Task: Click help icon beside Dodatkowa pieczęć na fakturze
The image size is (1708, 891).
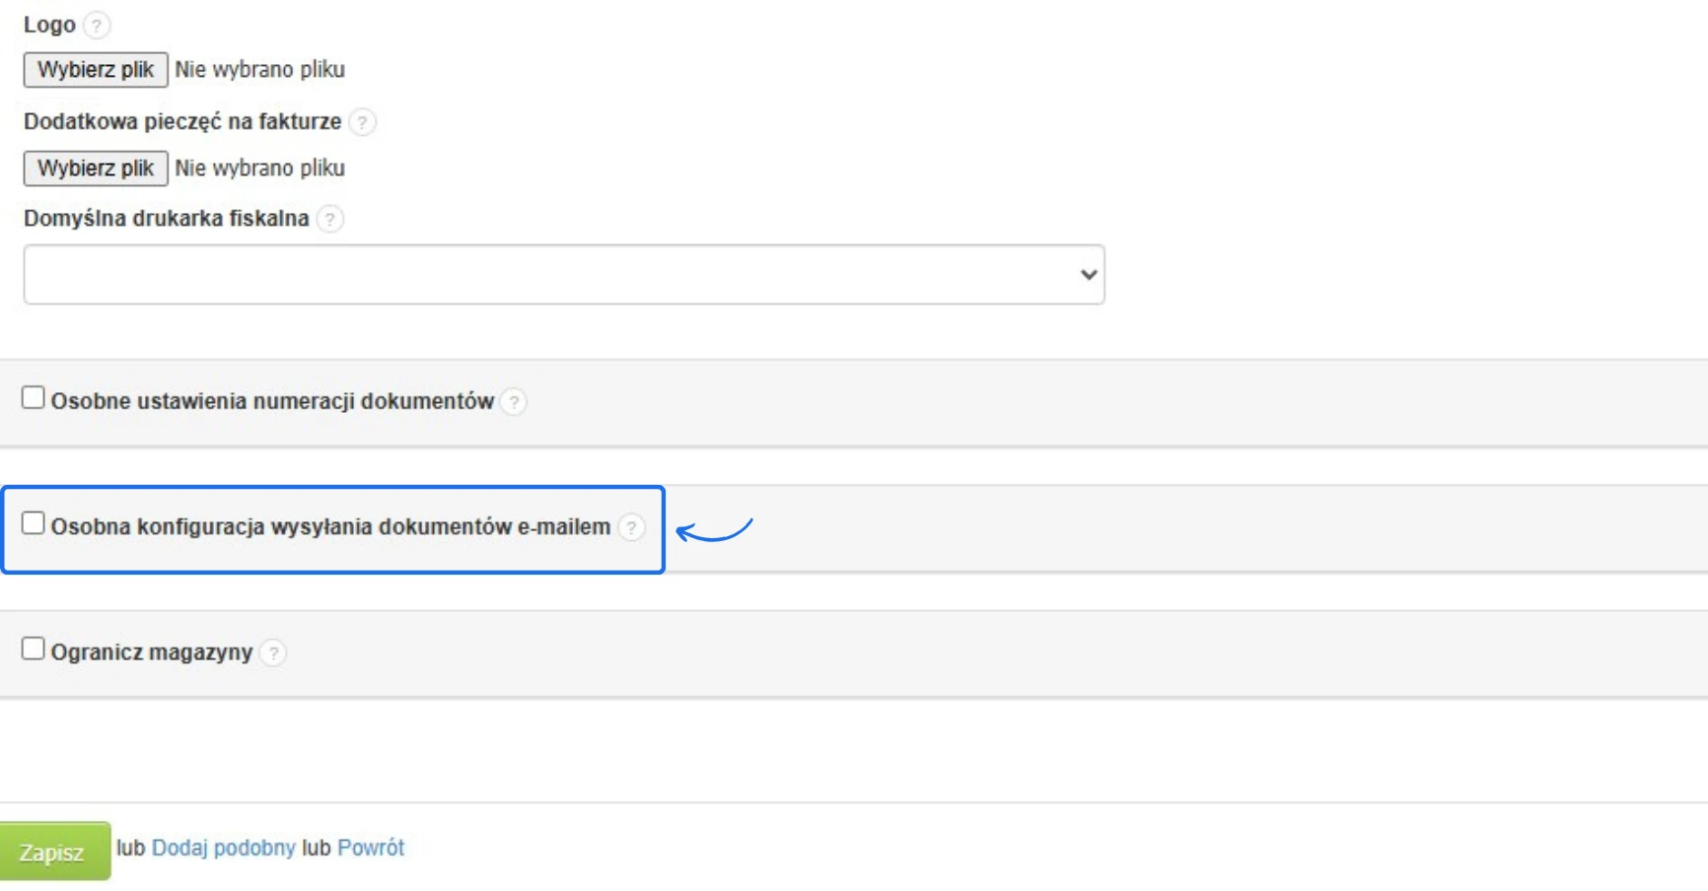Action: (x=362, y=122)
